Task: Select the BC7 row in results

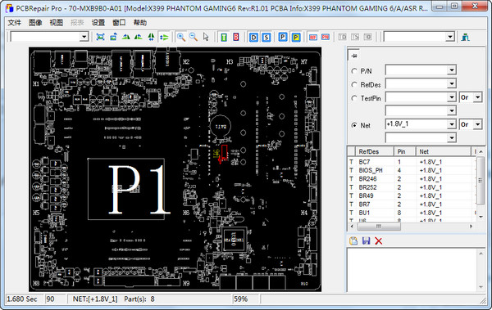Action: tap(411, 162)
